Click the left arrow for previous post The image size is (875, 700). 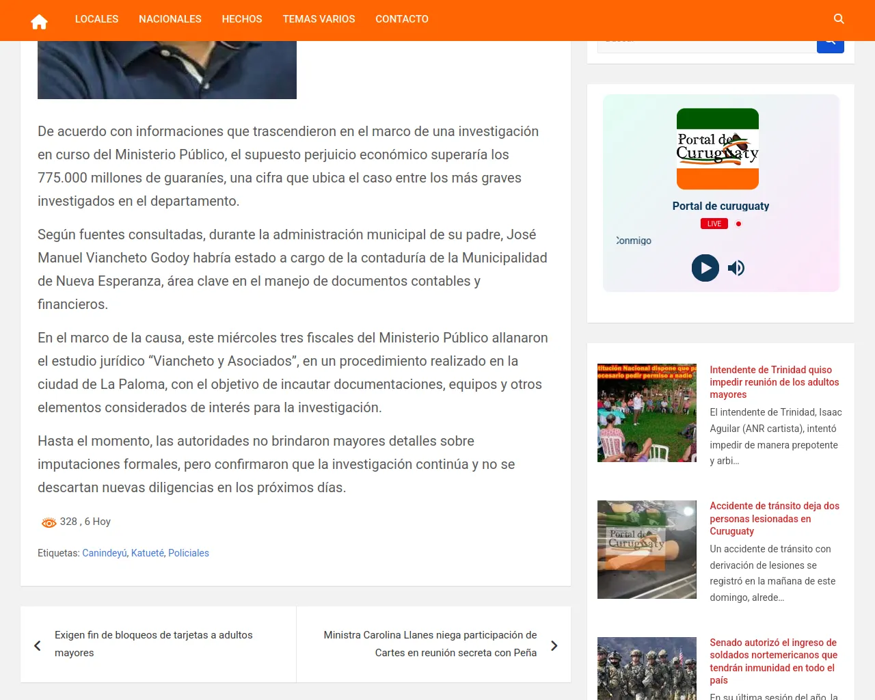[38, 645]
